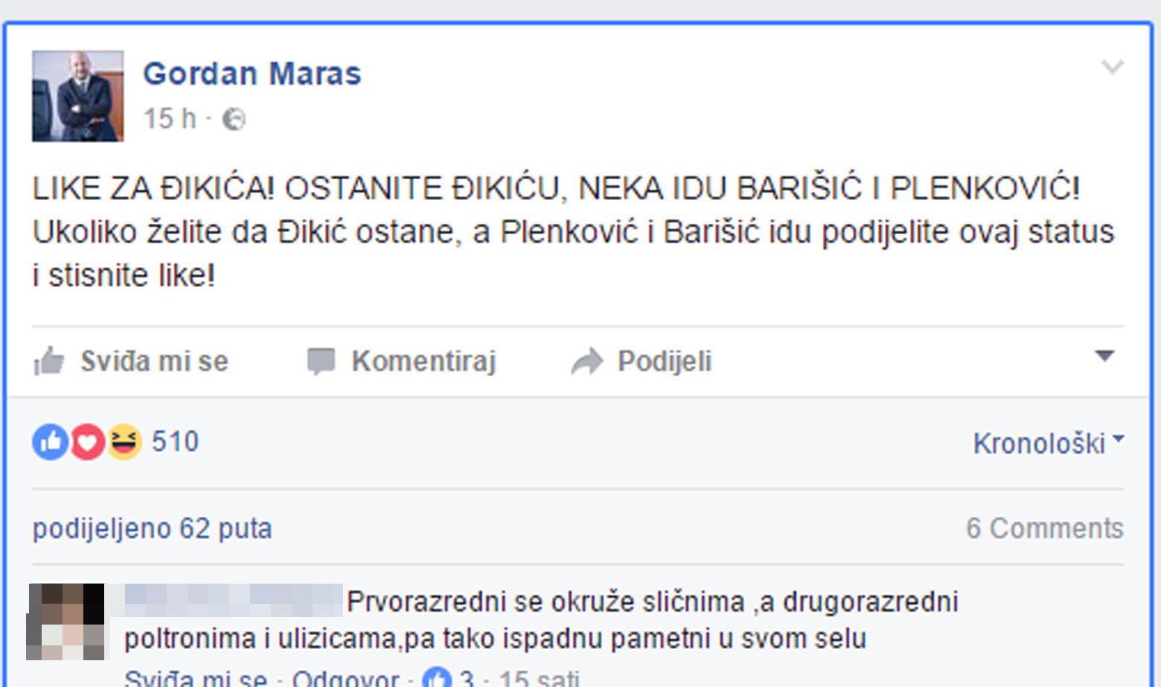Viewport: 1161px width, 687px height.
Task: Click the red heart reaction icon
Action: point(87,442)
